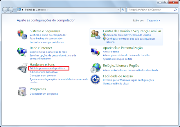180x127 pixels.
Task: Click Conectar a um projetor
Action: click(x=43, y=75)
